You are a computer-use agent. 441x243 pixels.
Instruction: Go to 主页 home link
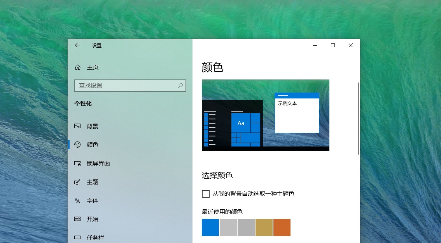pos(93,67)
